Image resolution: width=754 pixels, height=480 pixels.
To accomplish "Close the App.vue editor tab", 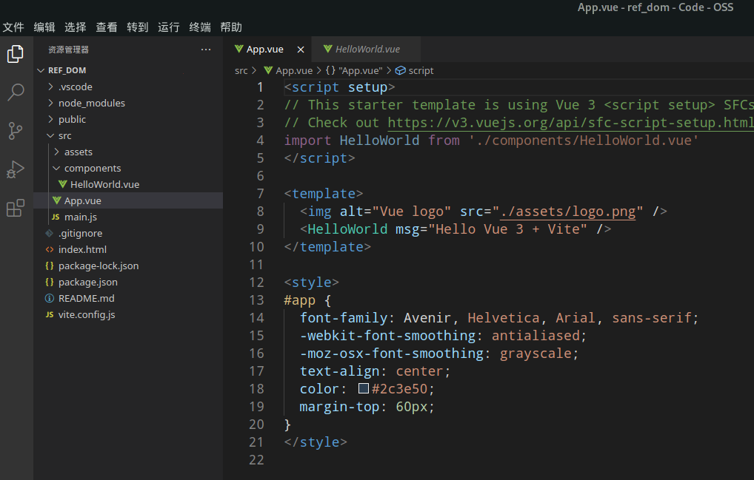I will coord(301,50).
